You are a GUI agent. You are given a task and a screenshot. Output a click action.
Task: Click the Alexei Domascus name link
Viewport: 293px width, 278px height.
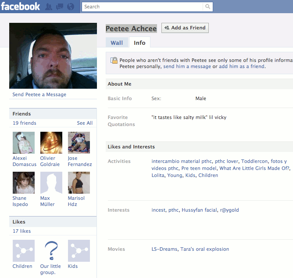click(24, 161)
